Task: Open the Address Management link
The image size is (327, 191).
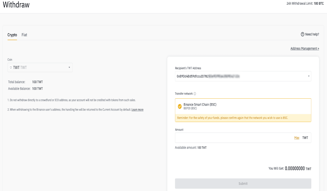Action: (x=305, y=49)
